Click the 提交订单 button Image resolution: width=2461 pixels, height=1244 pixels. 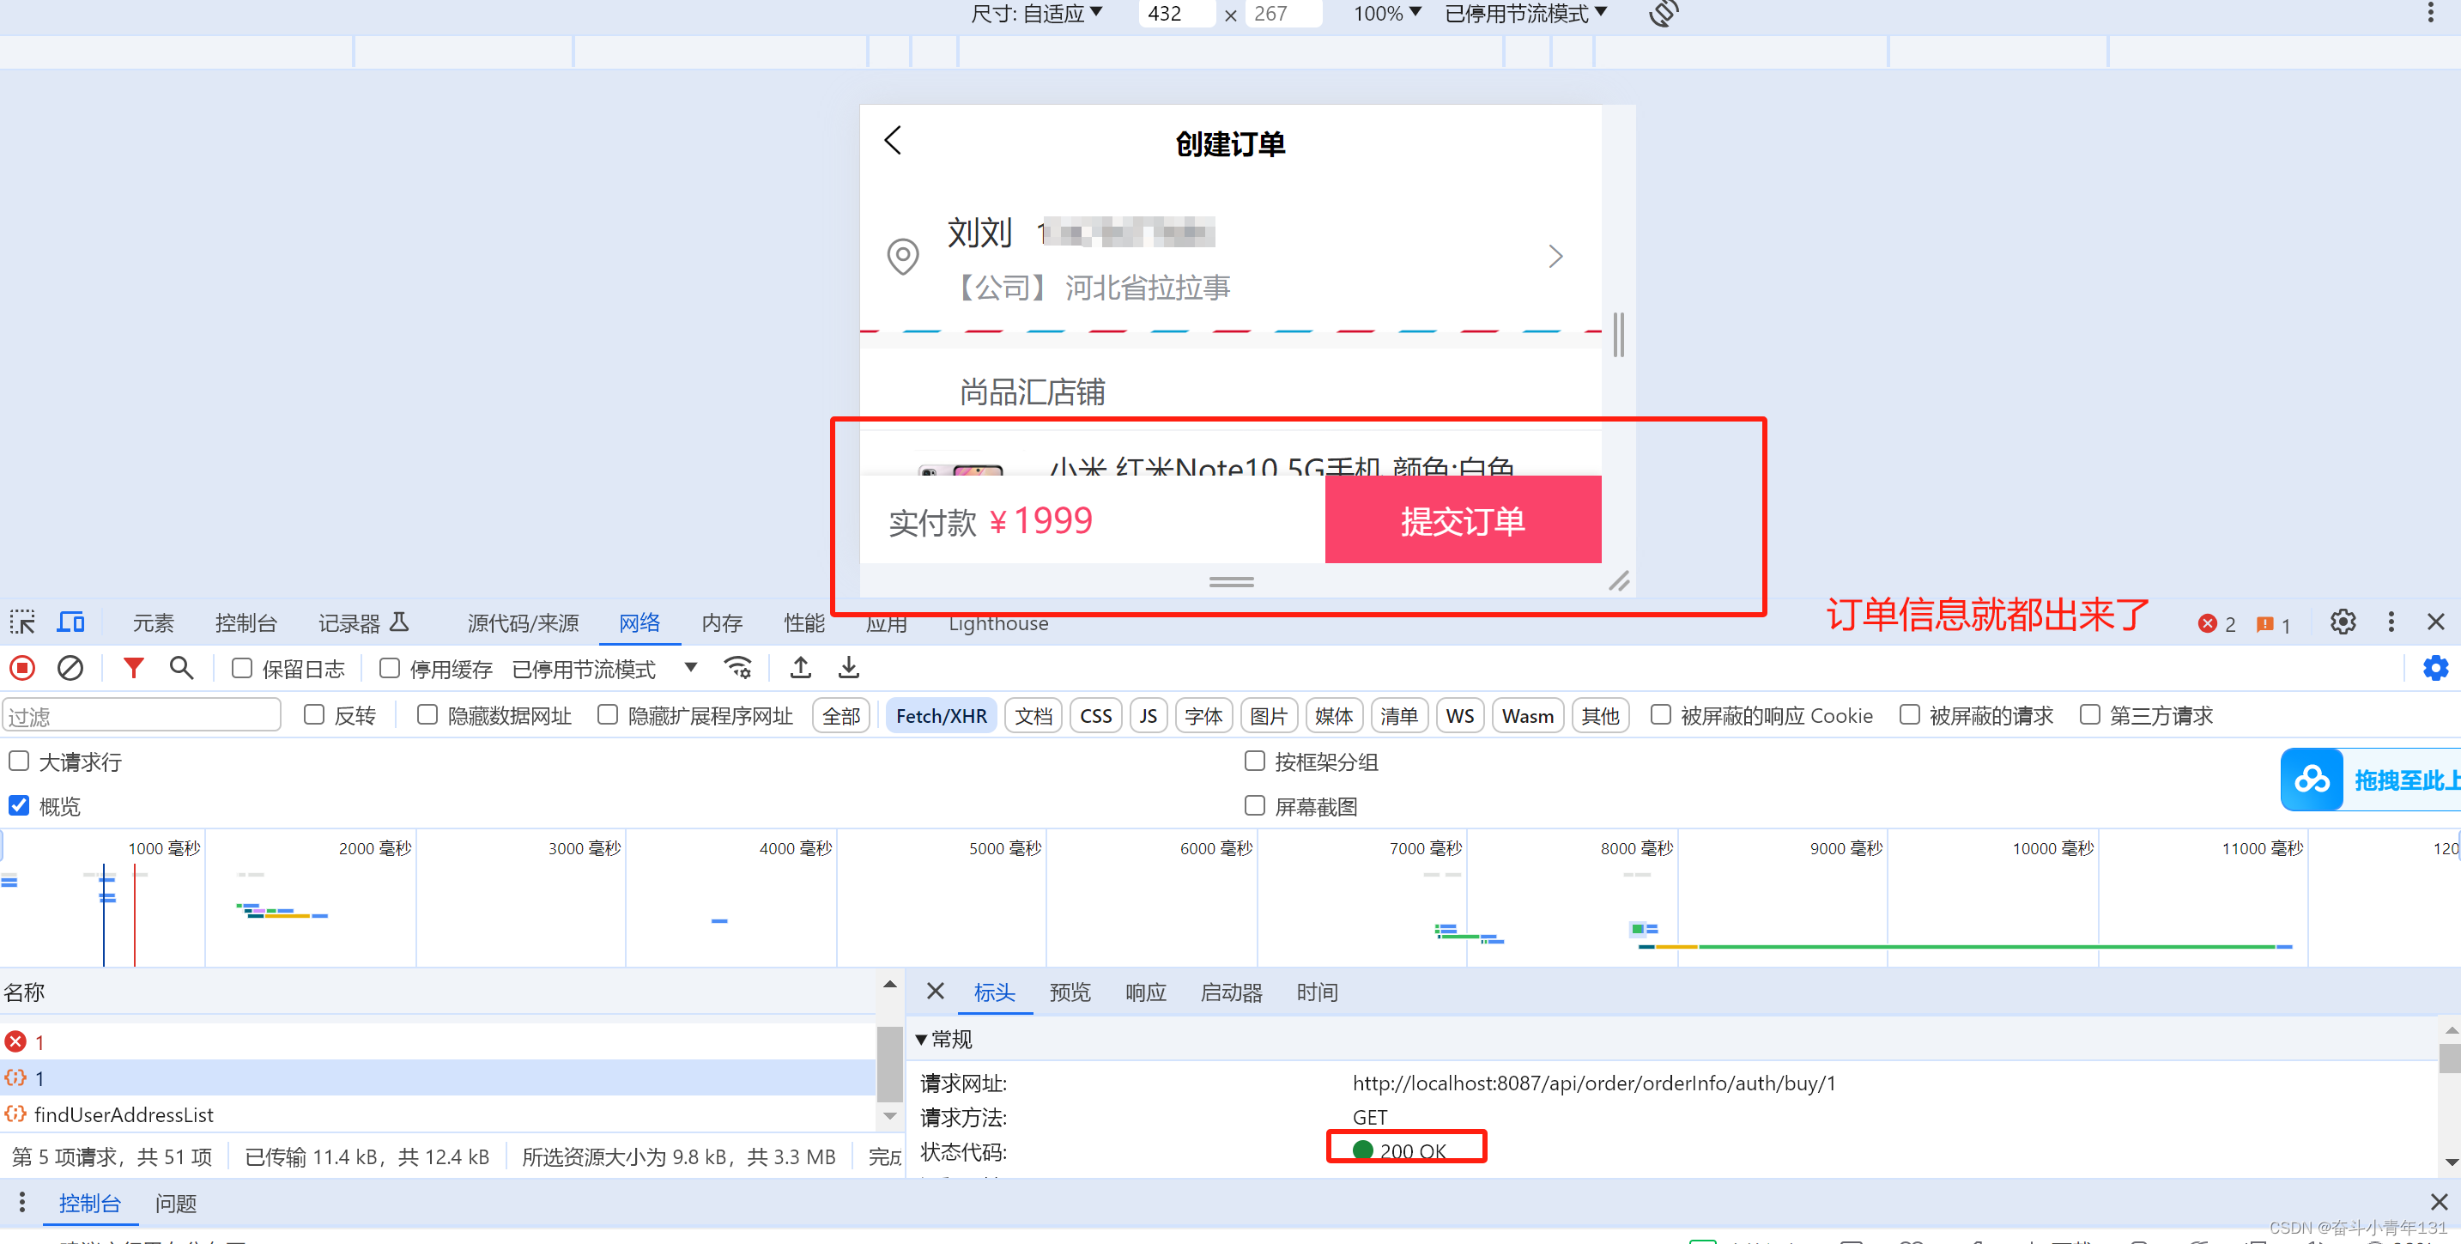1462,521
